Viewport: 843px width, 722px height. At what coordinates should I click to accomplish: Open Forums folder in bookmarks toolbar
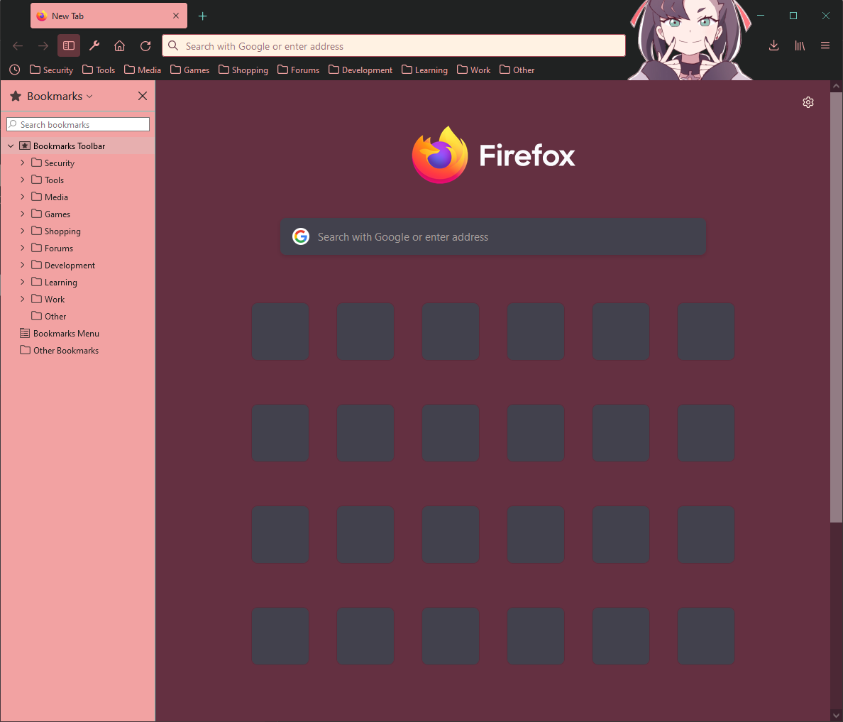[298, 70]
